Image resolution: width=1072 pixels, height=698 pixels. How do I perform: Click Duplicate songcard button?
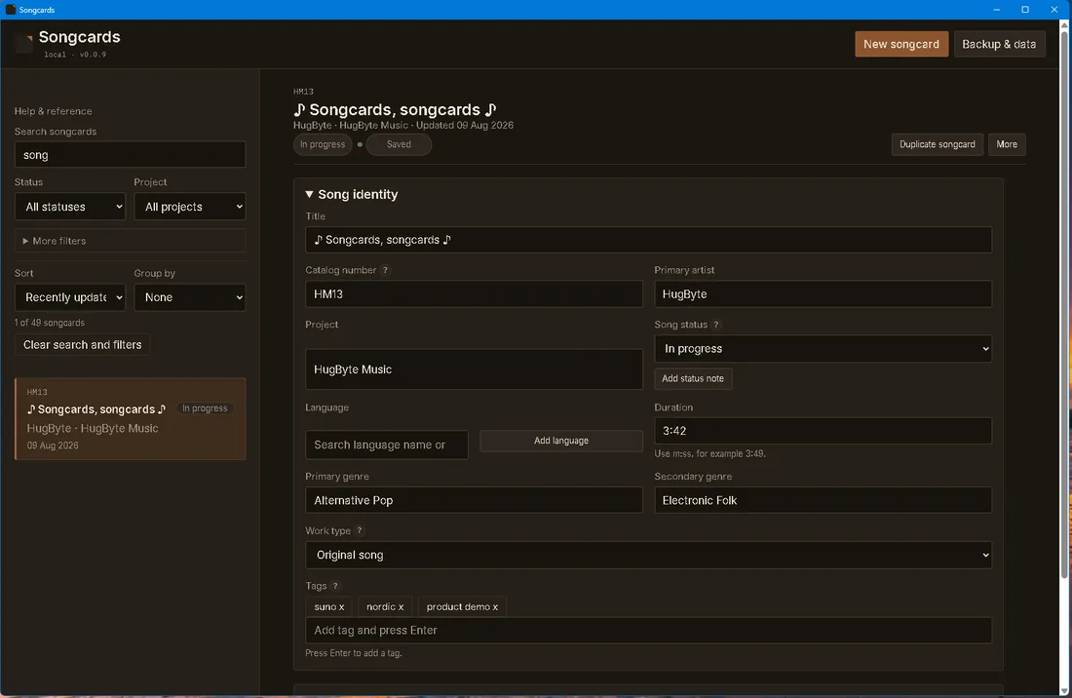click(938, 144)
